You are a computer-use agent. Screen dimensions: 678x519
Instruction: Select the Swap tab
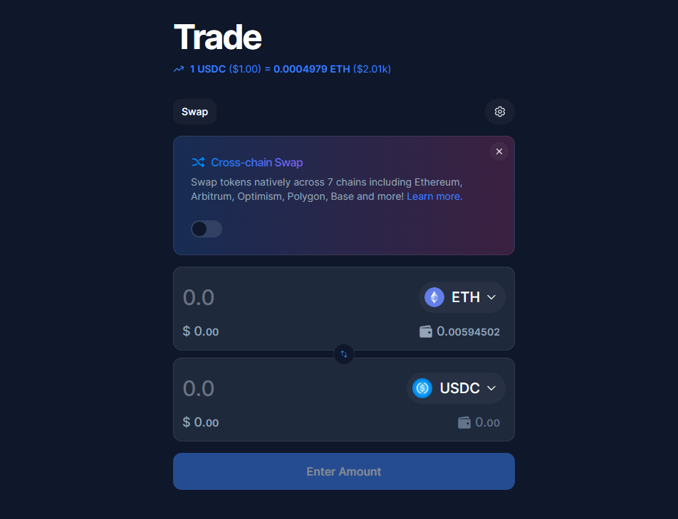coord(194,112)
